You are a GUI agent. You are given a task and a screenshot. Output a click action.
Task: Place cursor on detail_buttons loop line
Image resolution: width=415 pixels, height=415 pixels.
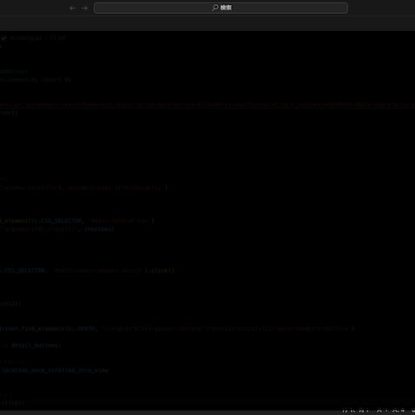[x=30, y=345]
